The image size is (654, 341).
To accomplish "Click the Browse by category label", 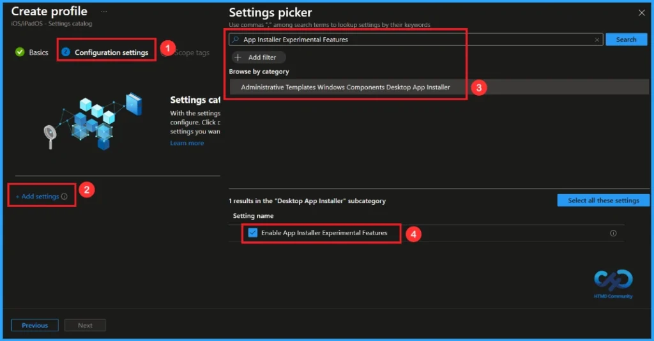I will click(x=259, y=72).
